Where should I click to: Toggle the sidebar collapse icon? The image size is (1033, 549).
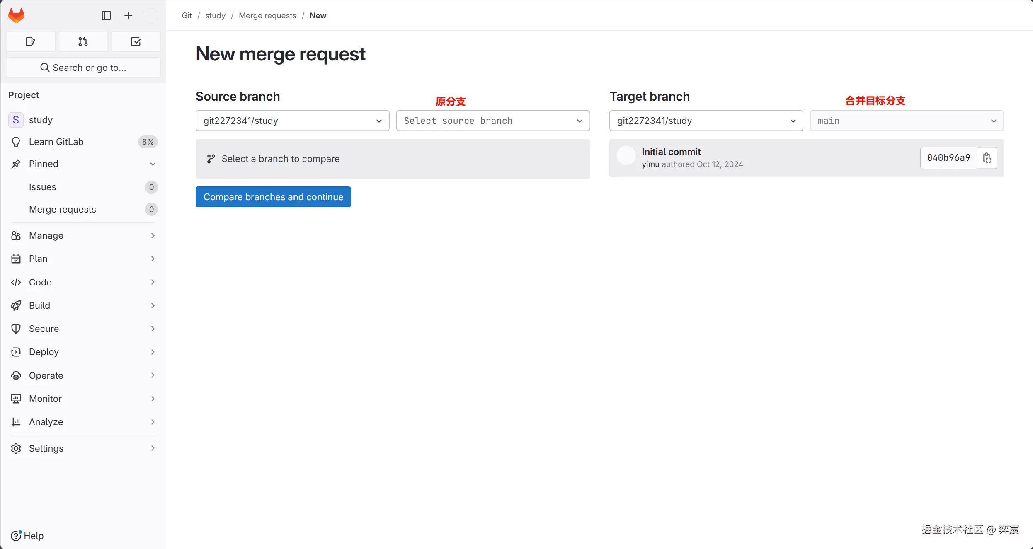click(x=106, y=15)
